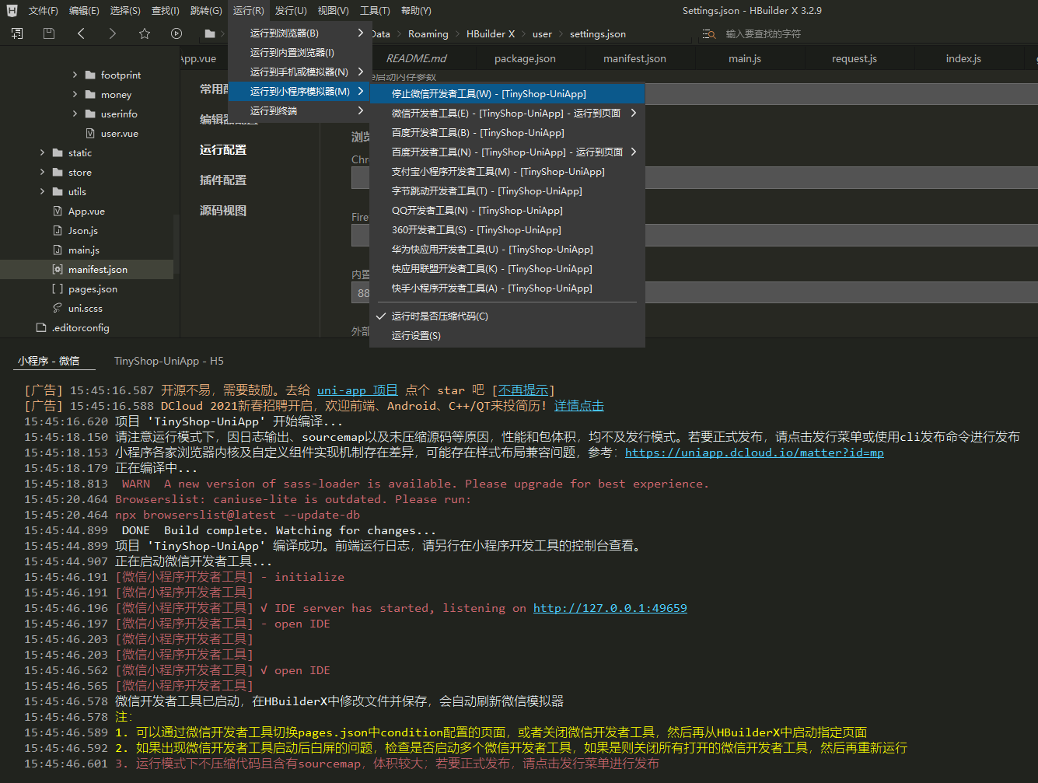The height and width of the screenshot is (783, 1038).
Task: Expand the money folder
Action: pyautogui.click(x=75, y=95)
